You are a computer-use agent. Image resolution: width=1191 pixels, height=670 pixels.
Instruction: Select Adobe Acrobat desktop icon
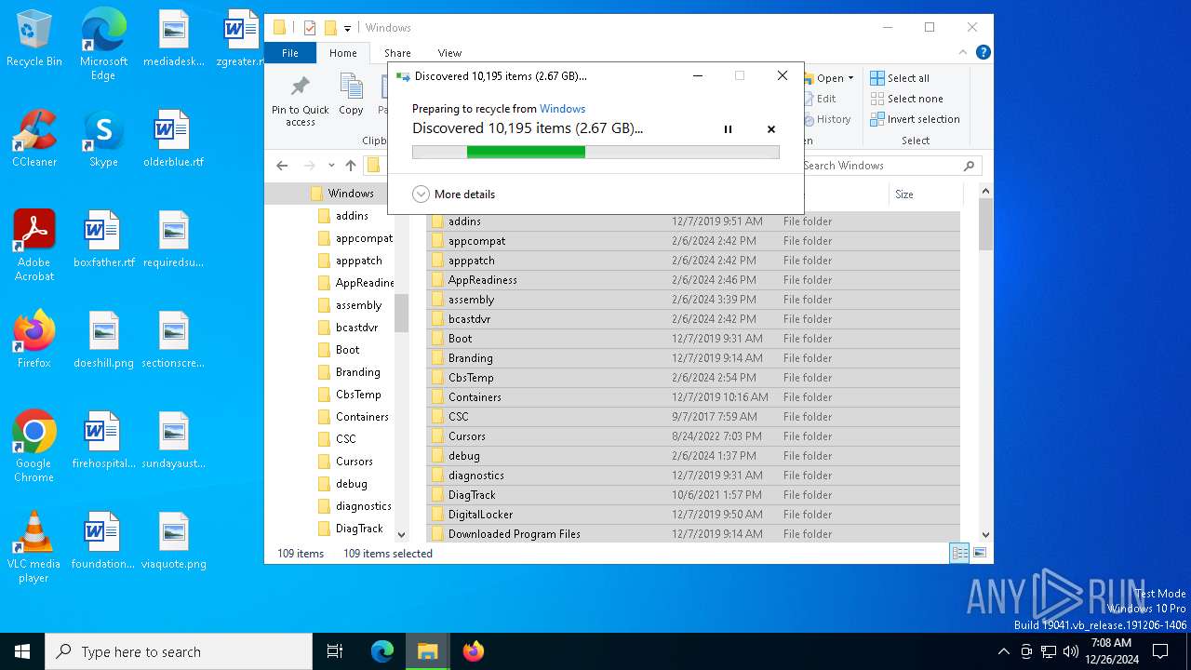[34, 246]
